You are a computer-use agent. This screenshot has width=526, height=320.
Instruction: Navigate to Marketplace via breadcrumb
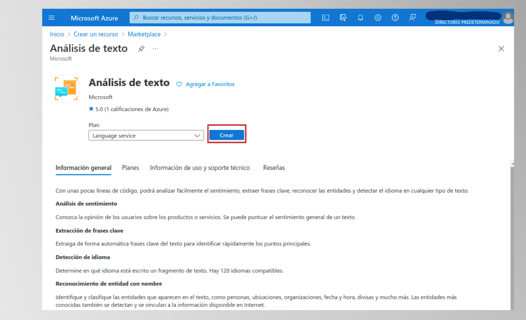point(144,34)
